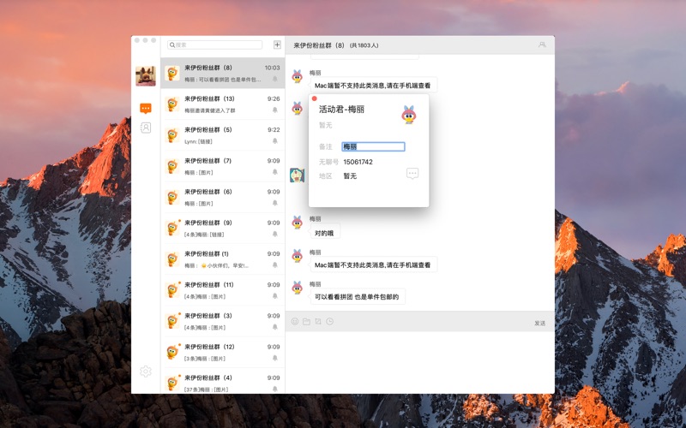Open chat 来伊份粉丝群 (4)
The width and height of the screenshot is (686, 428).
pyautogui.click(x=223, y=381)
